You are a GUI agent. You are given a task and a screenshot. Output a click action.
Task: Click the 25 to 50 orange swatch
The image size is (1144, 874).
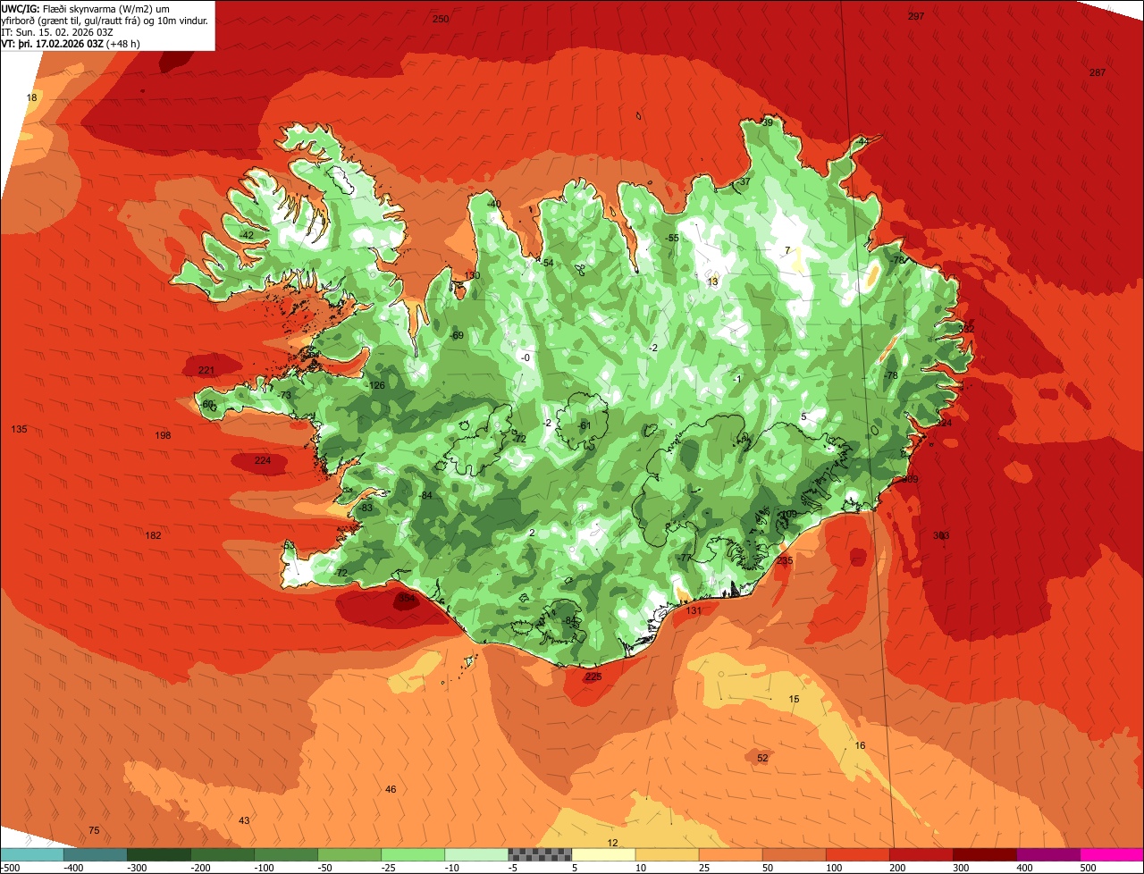(x=730, y=854)
